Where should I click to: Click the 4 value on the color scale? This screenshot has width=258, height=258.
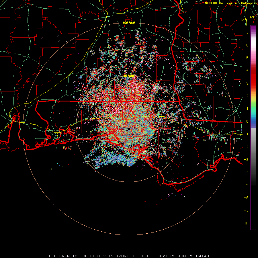point(247,71)
